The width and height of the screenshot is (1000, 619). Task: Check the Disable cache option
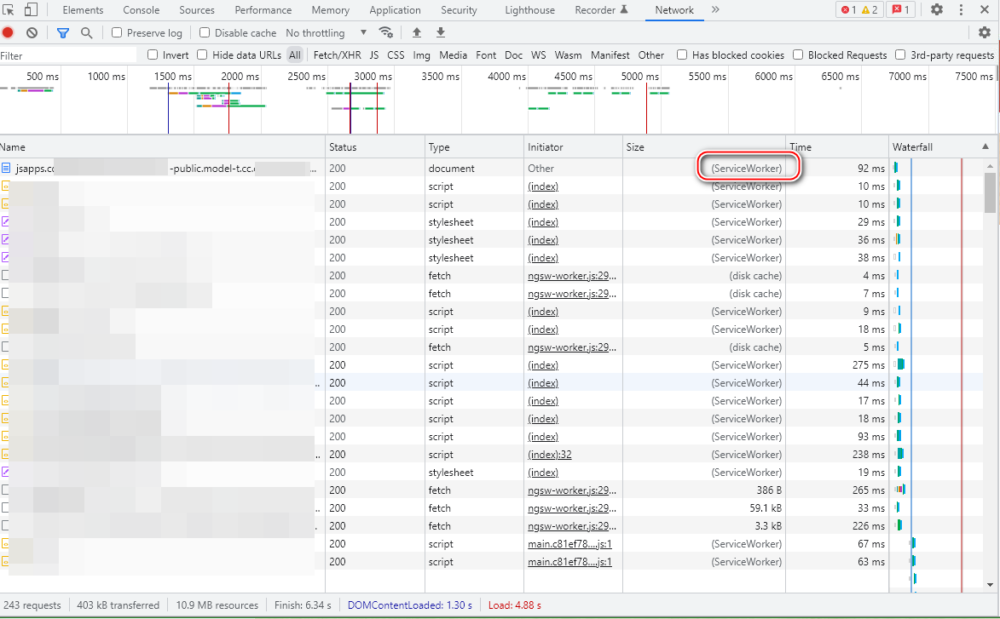(205, 32)
